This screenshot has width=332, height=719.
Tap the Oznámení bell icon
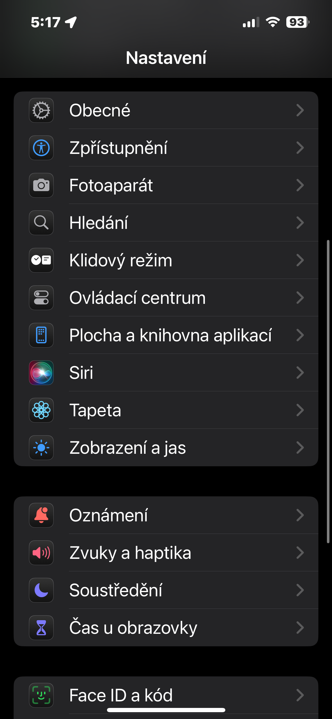(x=41, y=515)
